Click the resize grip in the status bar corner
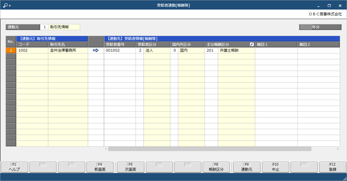Image resolution: width=347 pixels, height=181 pixels. (344, 178)
